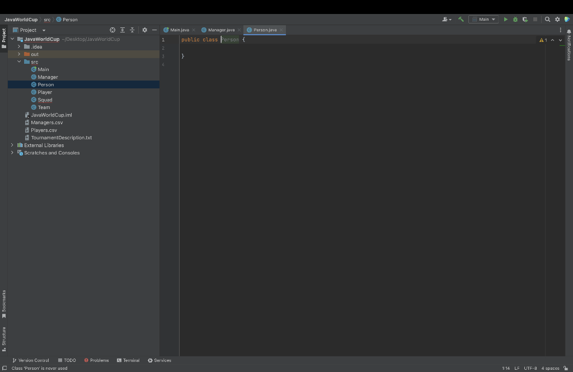Collapse all nodes in the Project tree
The height and width of the screenshot is (372, 573).
point(132,30)
